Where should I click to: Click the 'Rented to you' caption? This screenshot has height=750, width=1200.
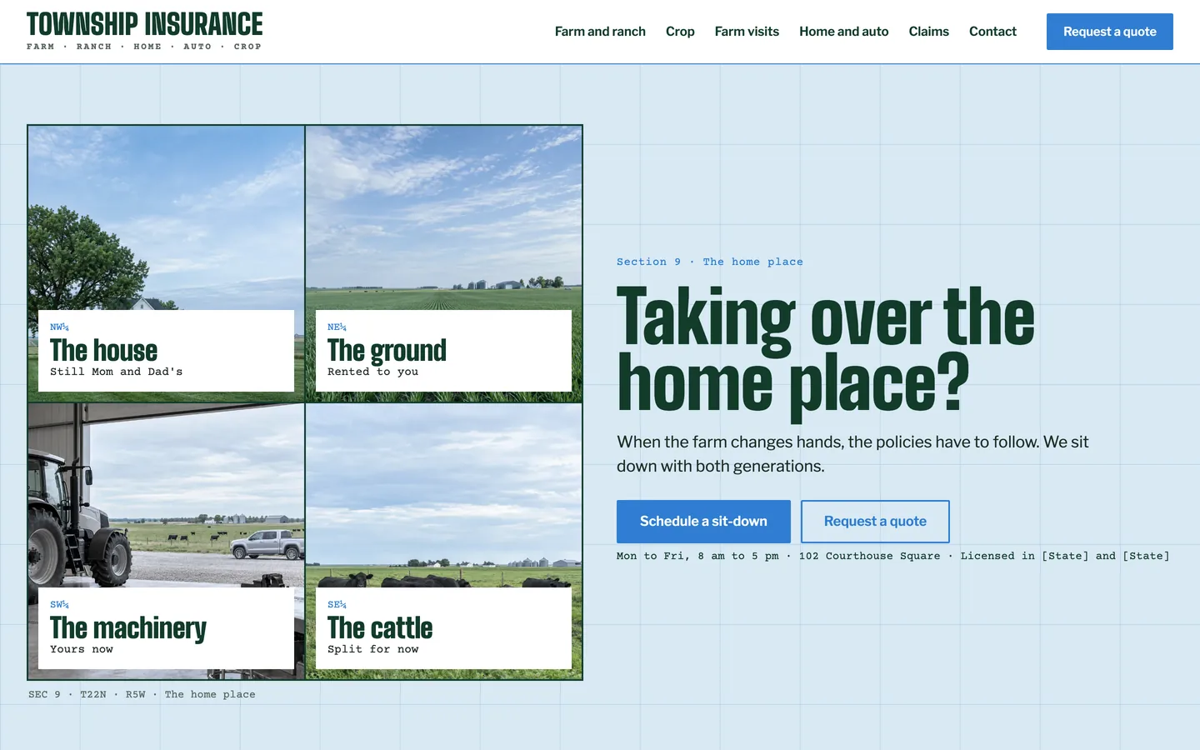pyautogui.click(x=372, y=372)
